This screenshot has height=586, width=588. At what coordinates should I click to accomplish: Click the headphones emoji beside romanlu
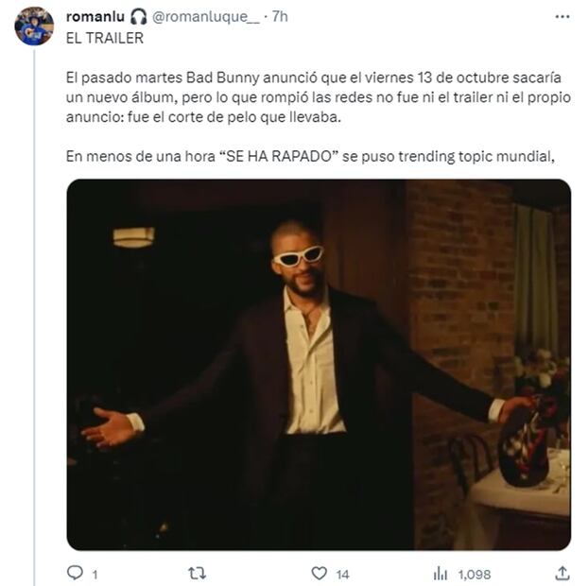pos(138,17)
